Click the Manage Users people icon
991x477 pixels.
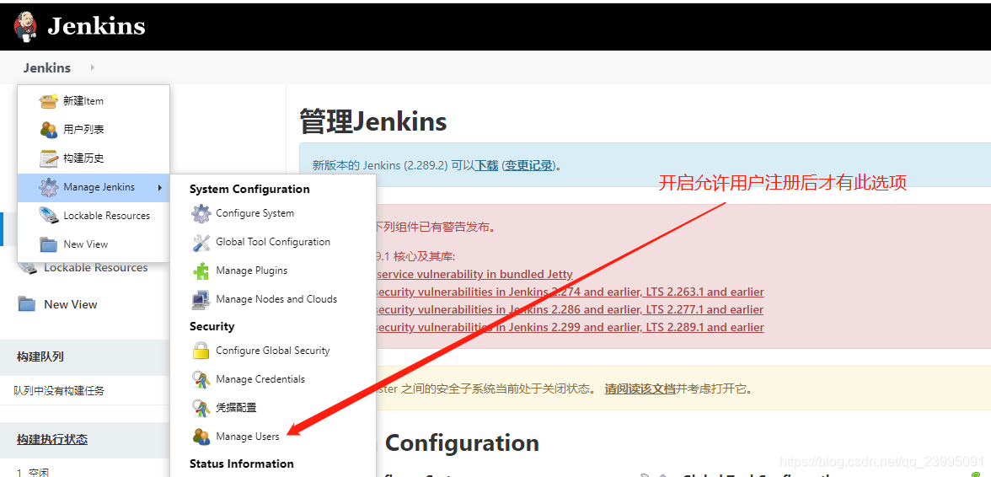pyautogui.click(x=201, y=437)
